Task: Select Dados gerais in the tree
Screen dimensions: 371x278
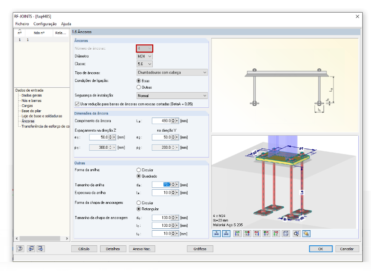Action: point(31,95)
